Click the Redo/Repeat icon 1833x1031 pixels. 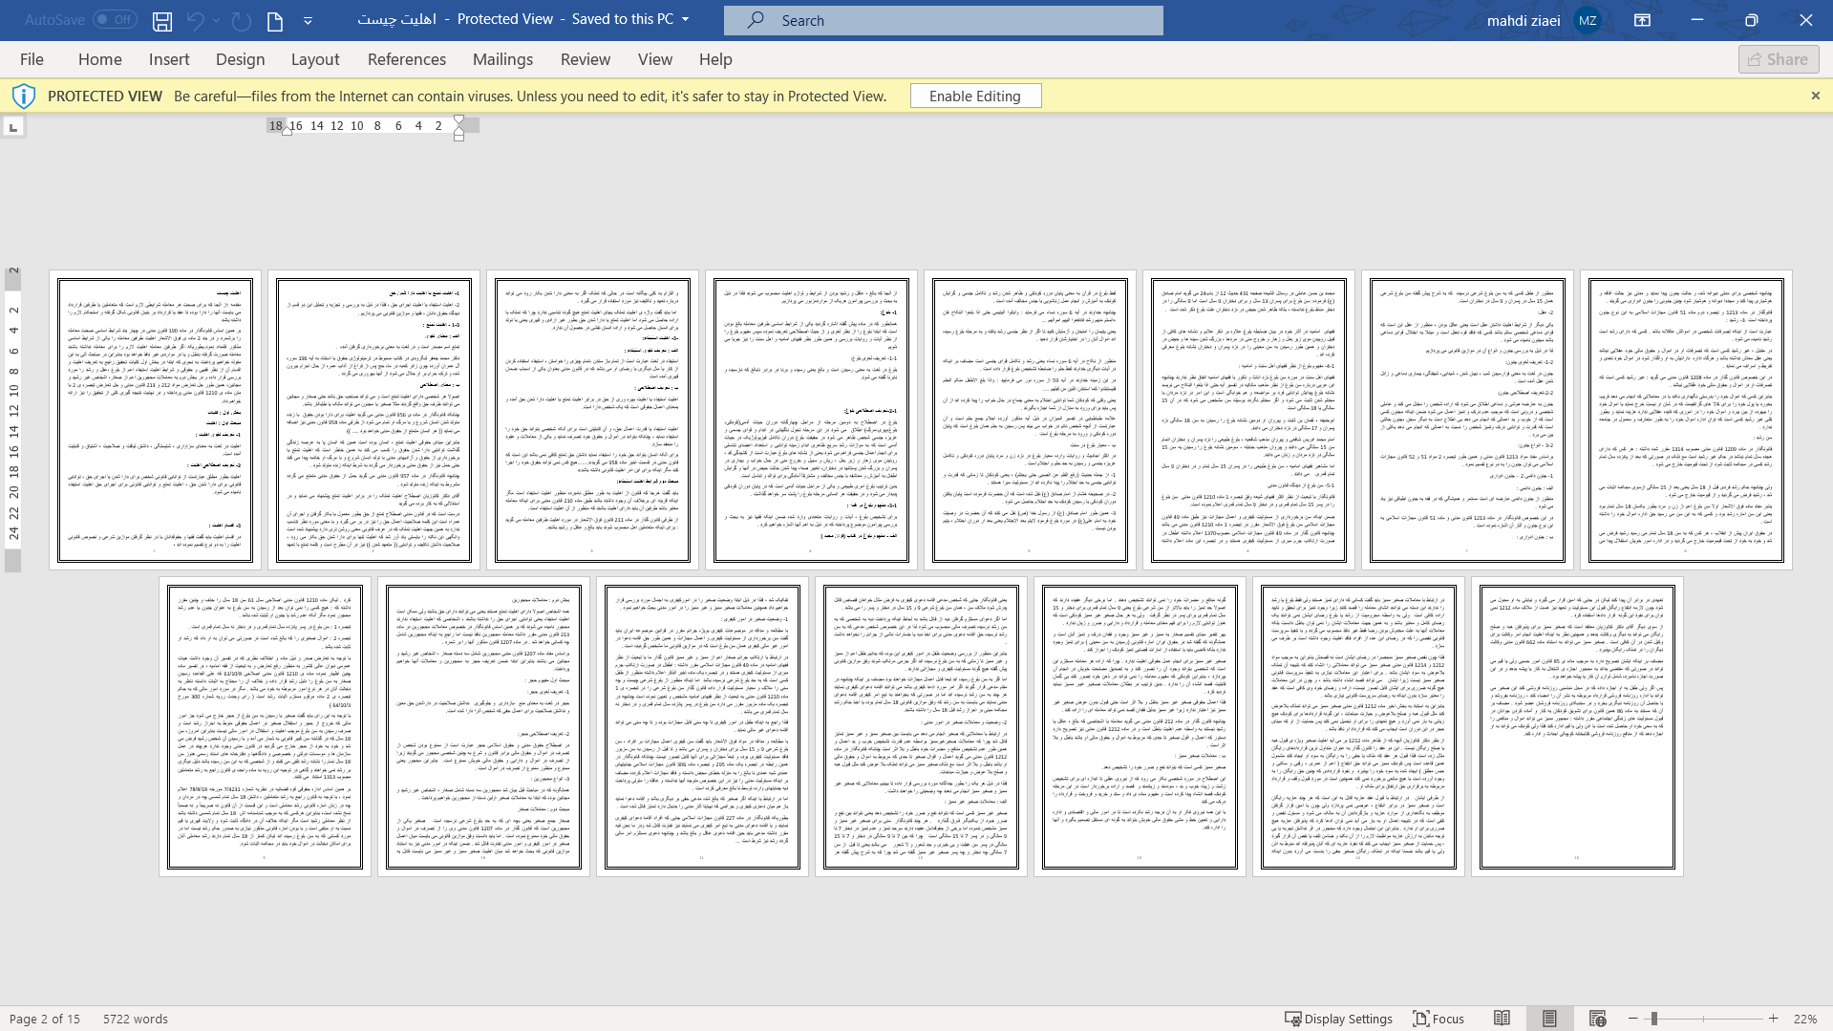coord(241,20)
